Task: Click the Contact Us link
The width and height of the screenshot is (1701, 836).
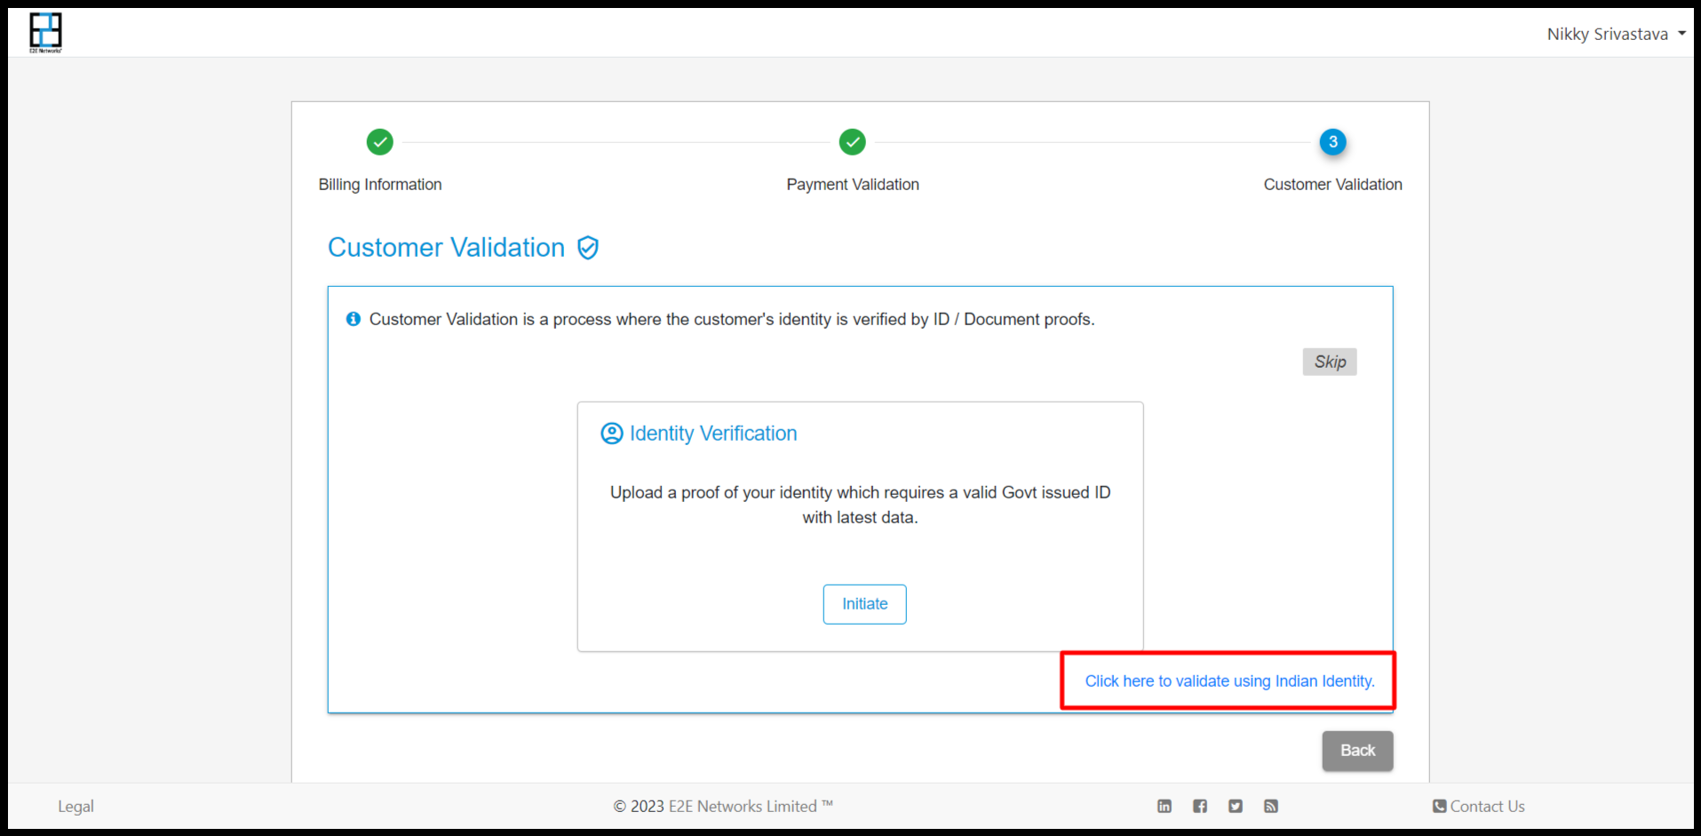Action: (1487, 807)
